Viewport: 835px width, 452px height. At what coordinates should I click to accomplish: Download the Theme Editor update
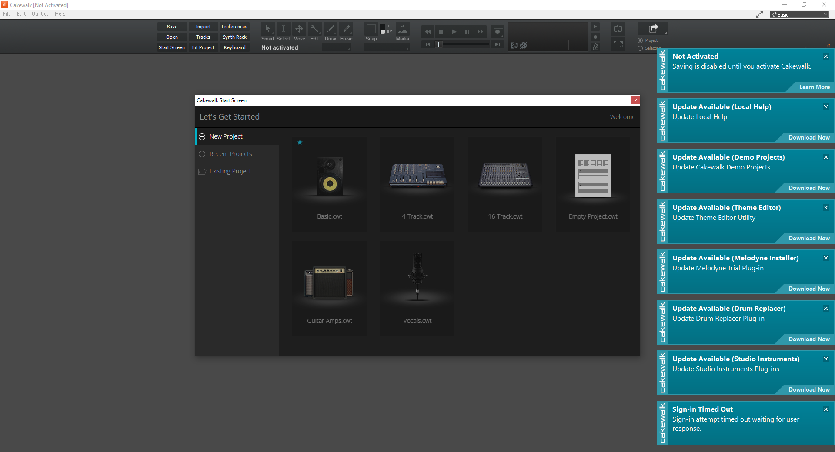809,239
